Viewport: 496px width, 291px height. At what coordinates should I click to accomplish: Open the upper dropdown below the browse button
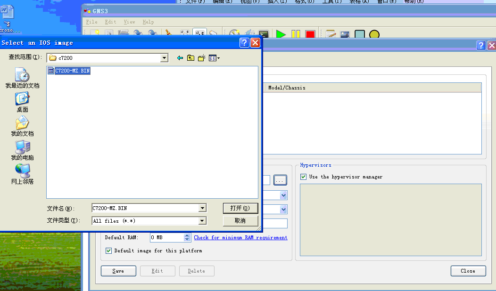(283, 195)
